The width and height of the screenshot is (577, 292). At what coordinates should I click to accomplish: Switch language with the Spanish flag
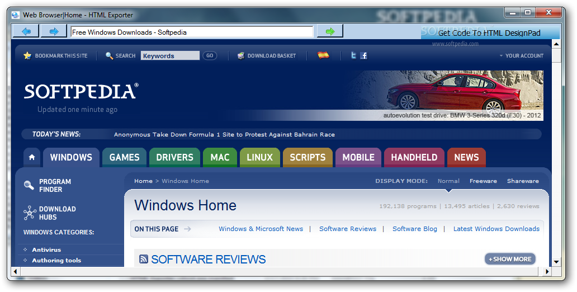(324, 55)
